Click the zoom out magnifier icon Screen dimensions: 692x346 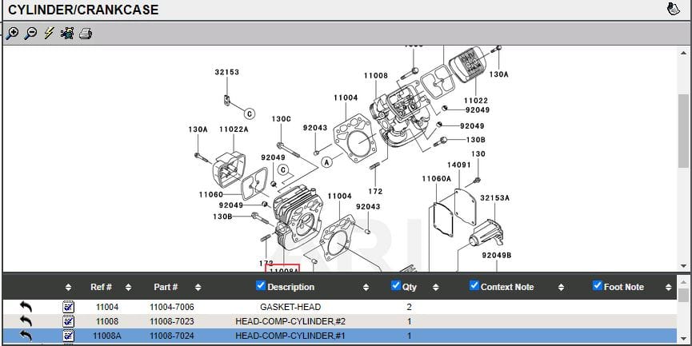(x=30, y=34)
